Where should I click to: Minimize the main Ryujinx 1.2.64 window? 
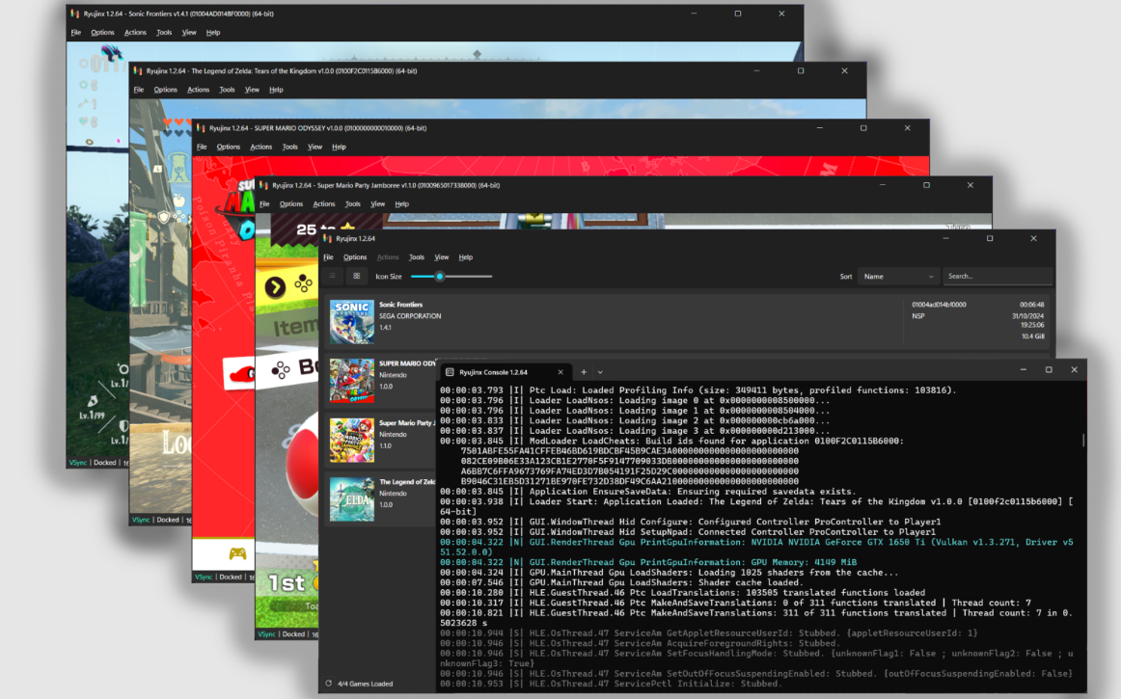point(945,238)
